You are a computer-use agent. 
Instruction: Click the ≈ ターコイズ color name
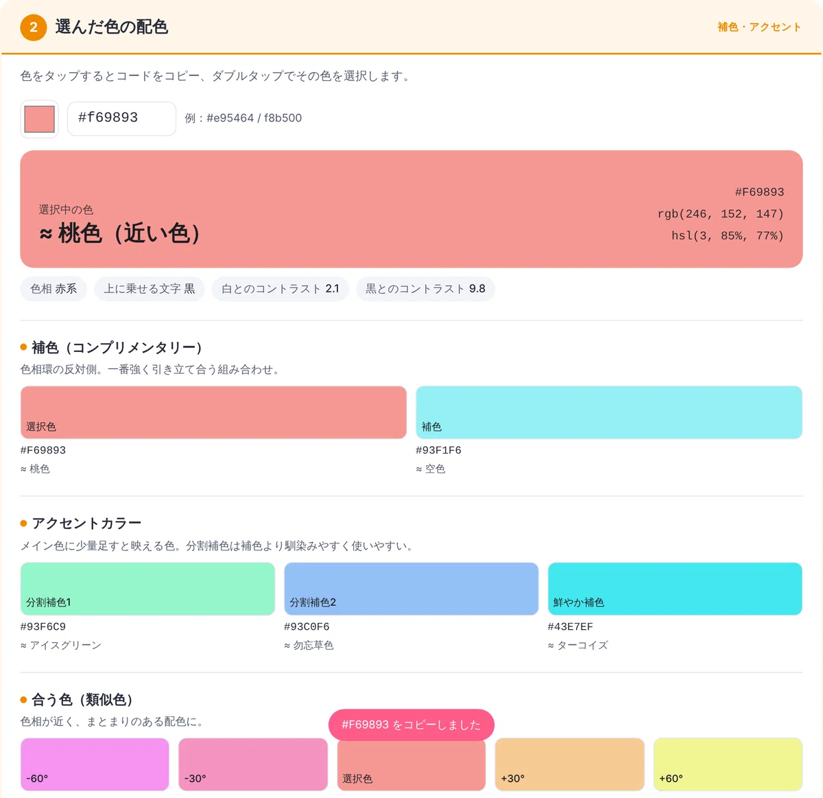tap(577, 645)
